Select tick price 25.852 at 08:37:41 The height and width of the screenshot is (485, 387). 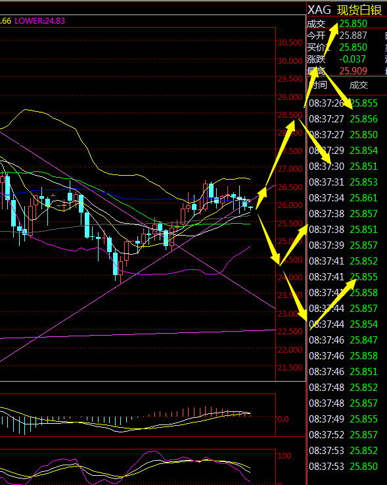coord(363,261)
